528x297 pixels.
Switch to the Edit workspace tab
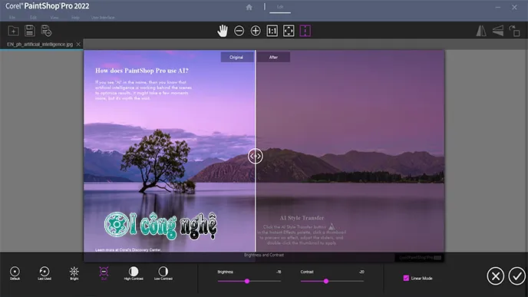280,7
